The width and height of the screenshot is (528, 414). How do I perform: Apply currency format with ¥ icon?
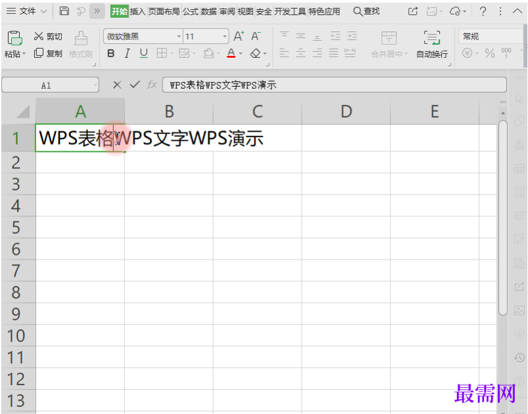tap(467, 53)
